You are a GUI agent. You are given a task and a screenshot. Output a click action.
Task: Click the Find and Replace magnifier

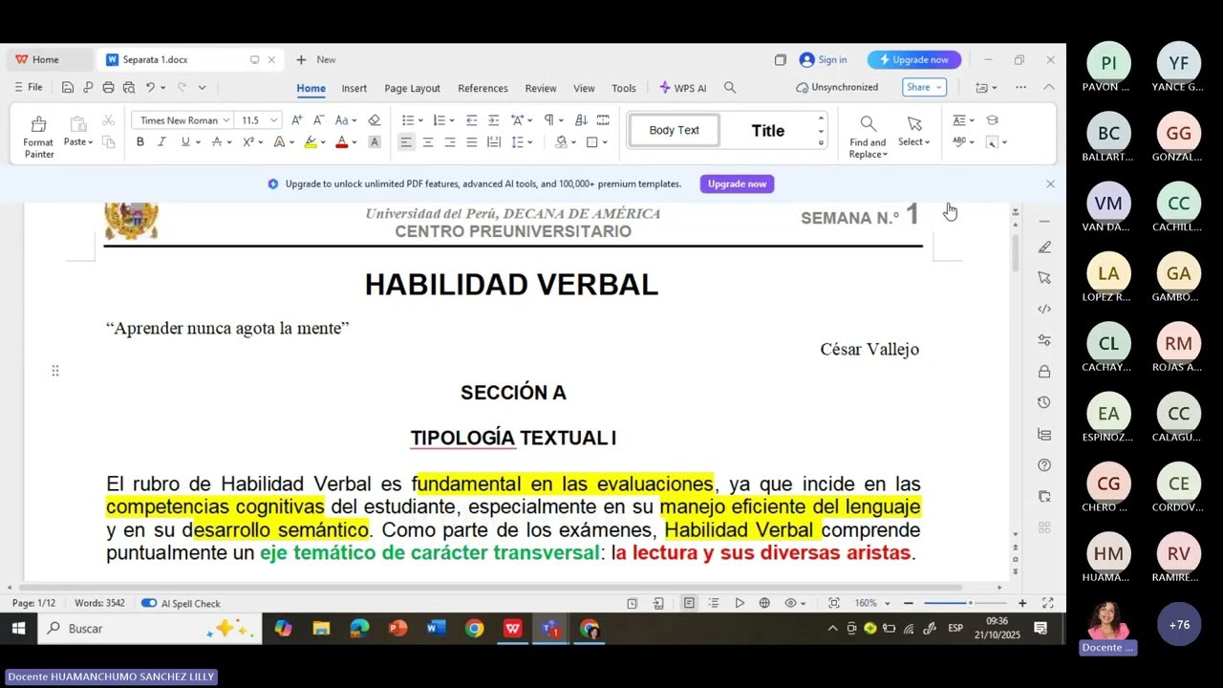coord(868,124)
